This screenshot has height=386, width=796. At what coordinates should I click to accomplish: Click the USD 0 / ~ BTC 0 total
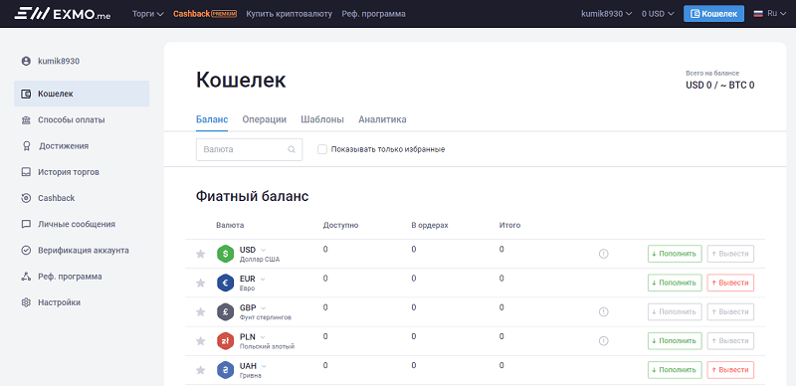tap(719, 86)
